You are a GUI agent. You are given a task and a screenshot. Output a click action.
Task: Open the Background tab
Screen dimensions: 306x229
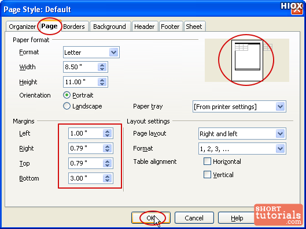pos(109,27)
